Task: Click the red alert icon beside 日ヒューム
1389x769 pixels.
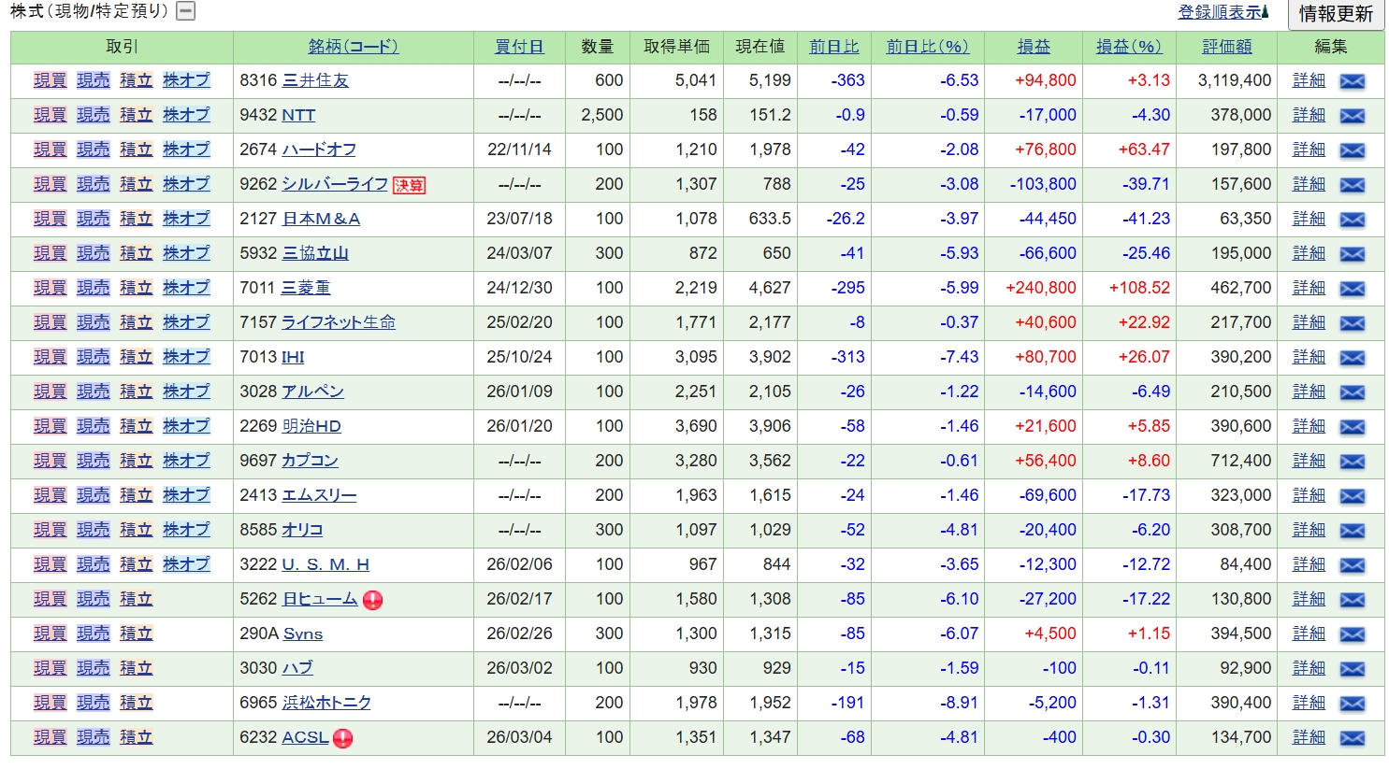Action: tap(372, 600)
